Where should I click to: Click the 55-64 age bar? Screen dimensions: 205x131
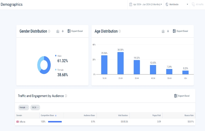pos(169,72)
